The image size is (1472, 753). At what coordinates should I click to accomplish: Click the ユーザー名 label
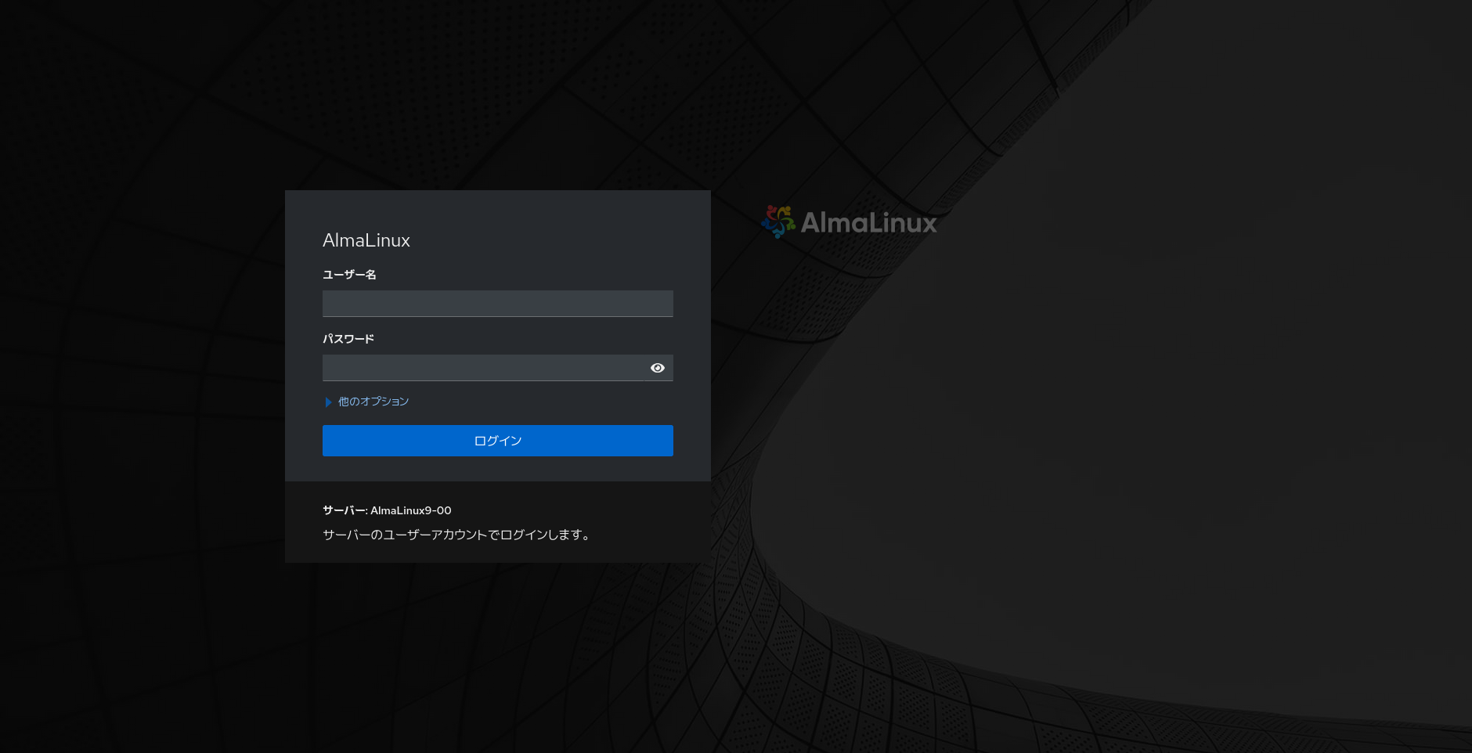tap(349, 275)
